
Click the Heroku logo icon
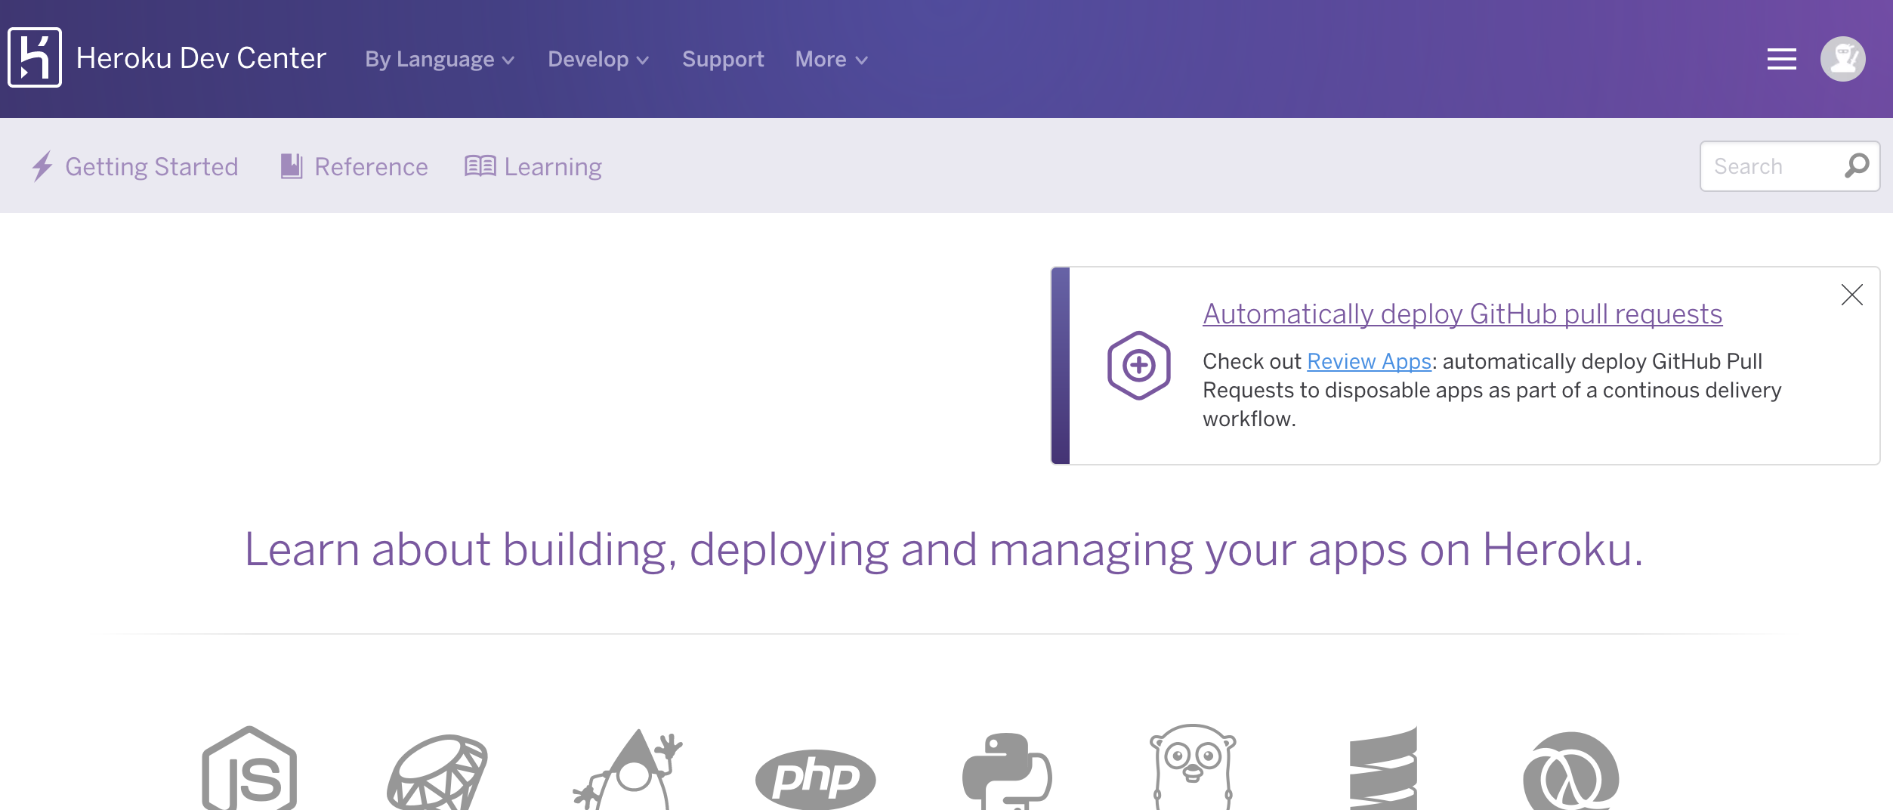coord(35,58)
